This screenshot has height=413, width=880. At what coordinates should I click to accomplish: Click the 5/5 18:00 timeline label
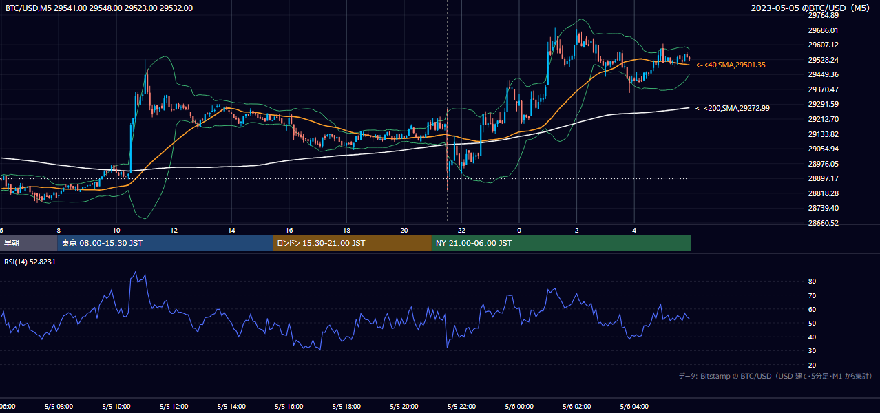coord(347,407)
